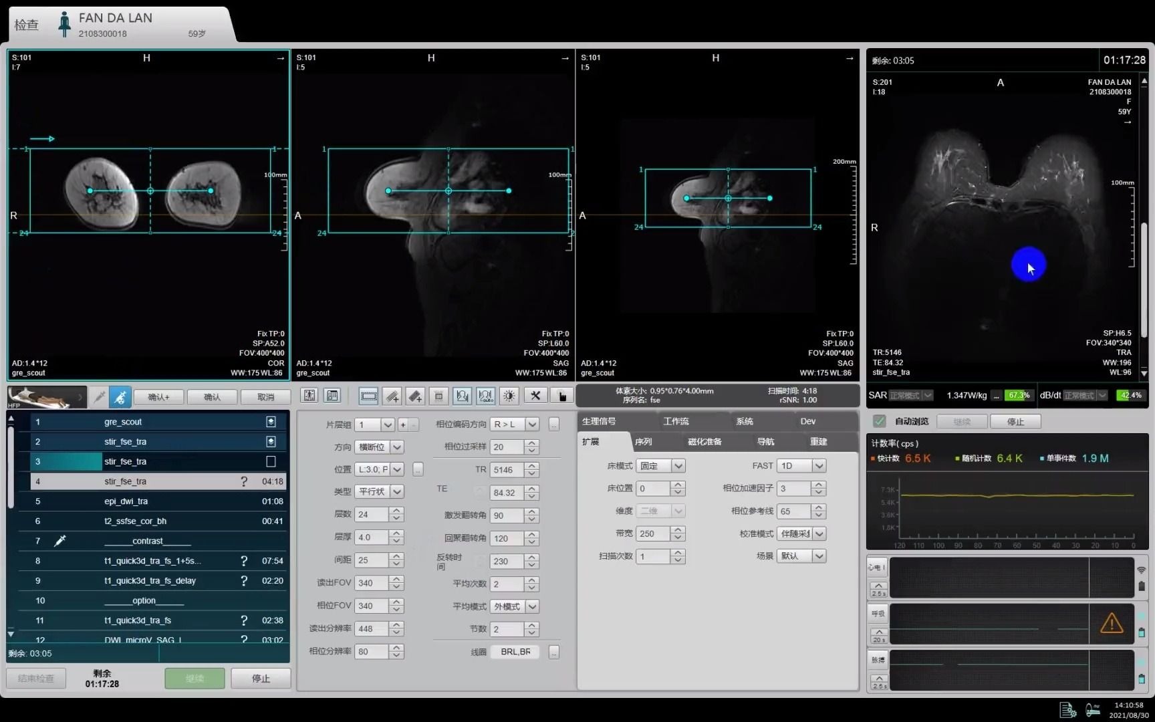Toggle the auto positioning icon
The width and height of the screenshot is (1155, 722).
coord(486,396)
